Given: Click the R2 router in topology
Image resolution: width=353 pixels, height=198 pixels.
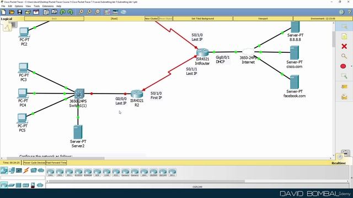Looking at the screenshot, I should pyautogui.click(x=137, y=94).
